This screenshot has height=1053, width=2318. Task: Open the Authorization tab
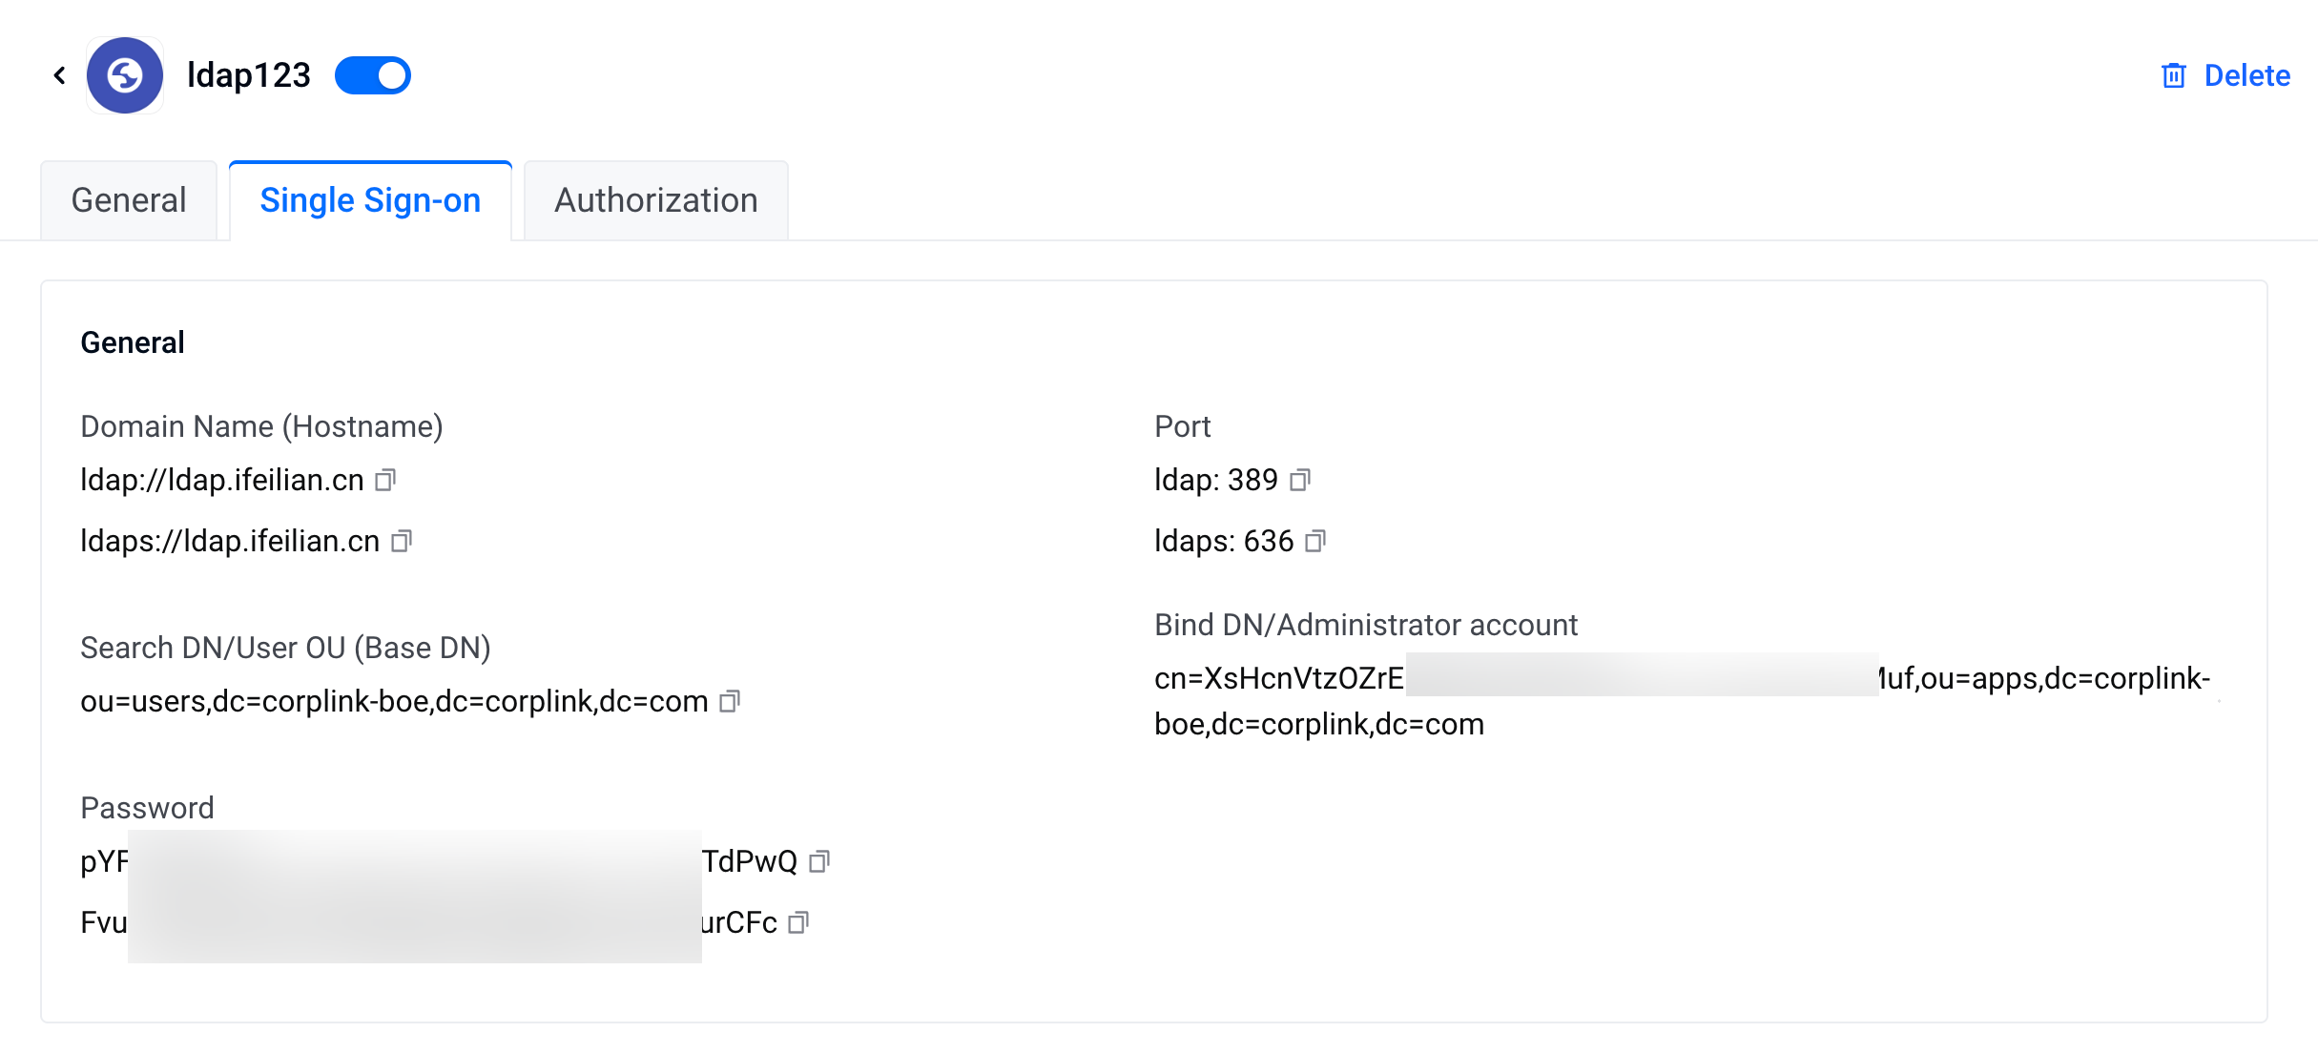655,200
